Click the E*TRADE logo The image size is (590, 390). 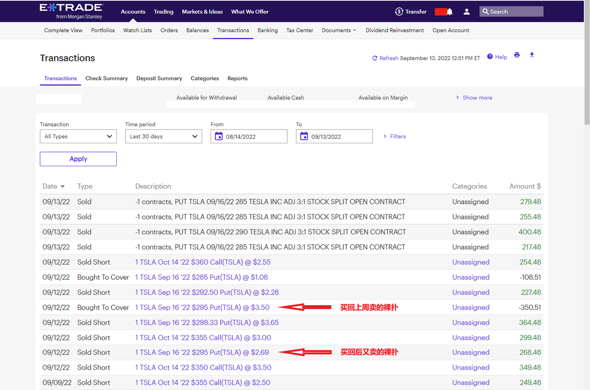coord(71,11)
